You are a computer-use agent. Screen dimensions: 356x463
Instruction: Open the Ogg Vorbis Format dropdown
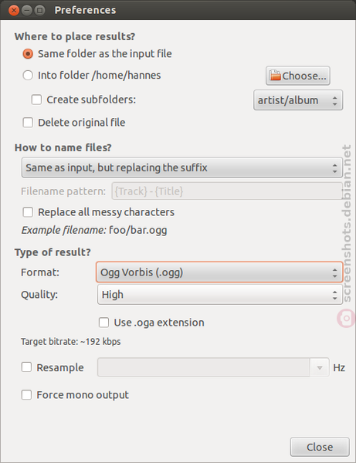[x=219, y=272]
